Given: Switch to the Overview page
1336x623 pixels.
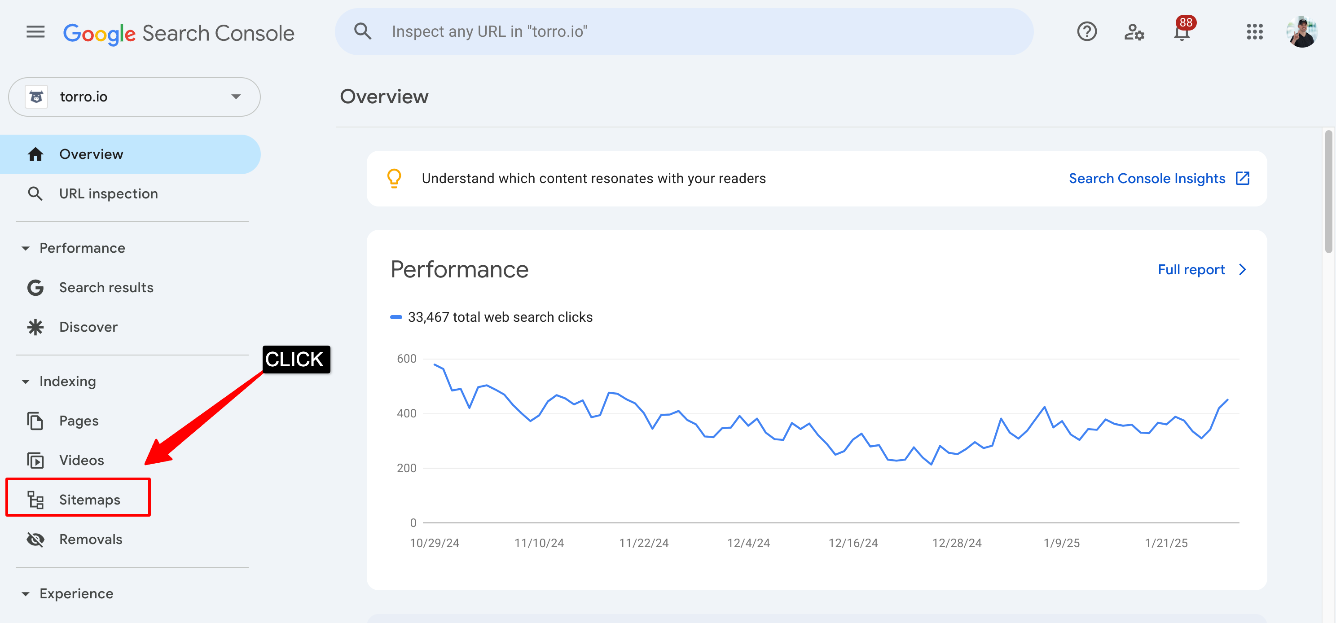Looking at the screenshot, I should (91, 154).
